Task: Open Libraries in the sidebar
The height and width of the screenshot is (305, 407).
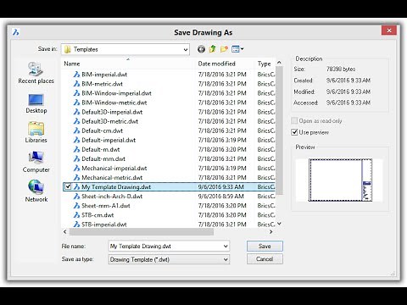Action: (36, 132)
